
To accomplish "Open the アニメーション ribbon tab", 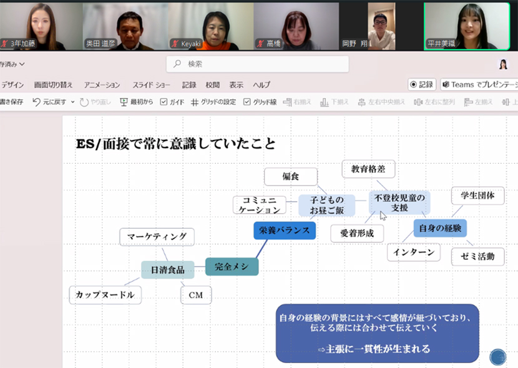I will [102, 85].
